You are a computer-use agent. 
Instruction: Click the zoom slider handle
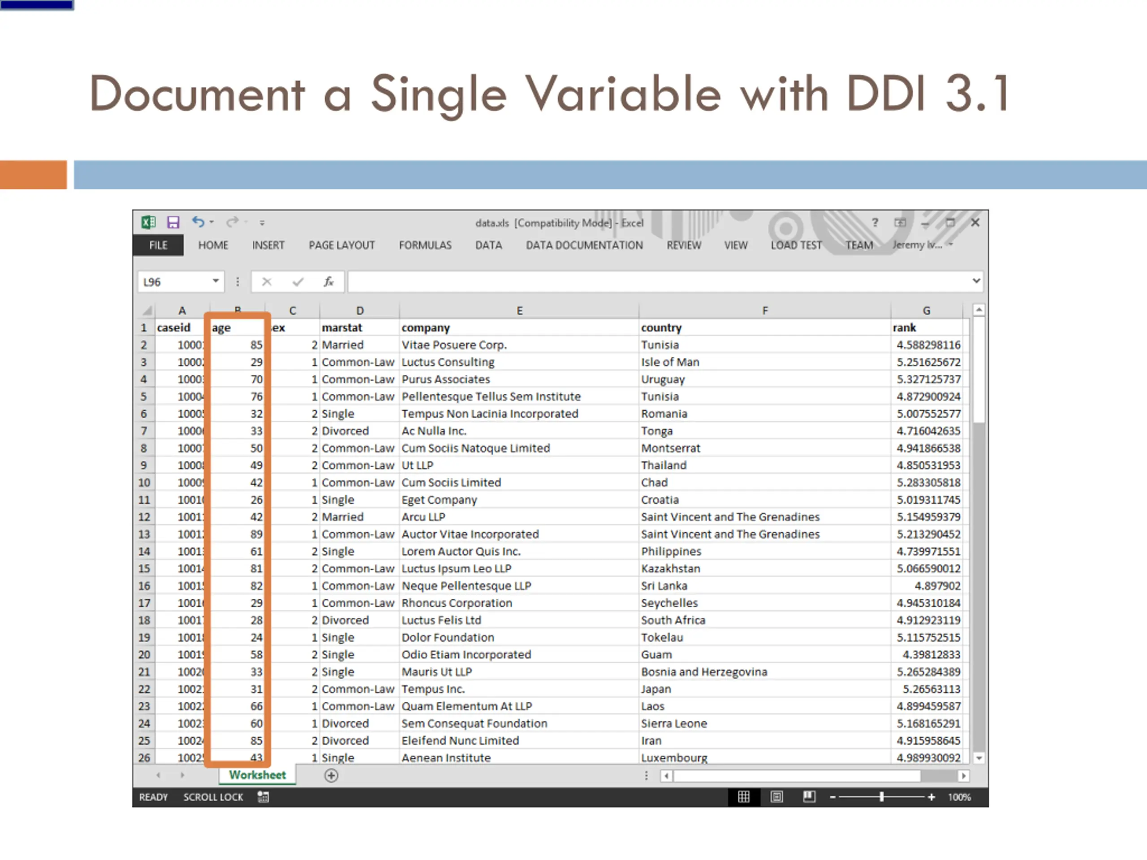pyautogui.click(x=881, y=797)
